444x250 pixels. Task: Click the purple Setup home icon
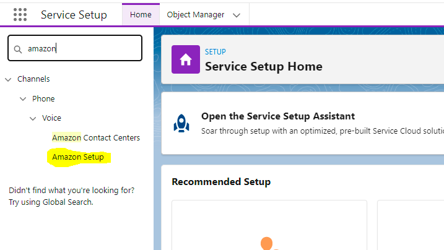[185, 59]
